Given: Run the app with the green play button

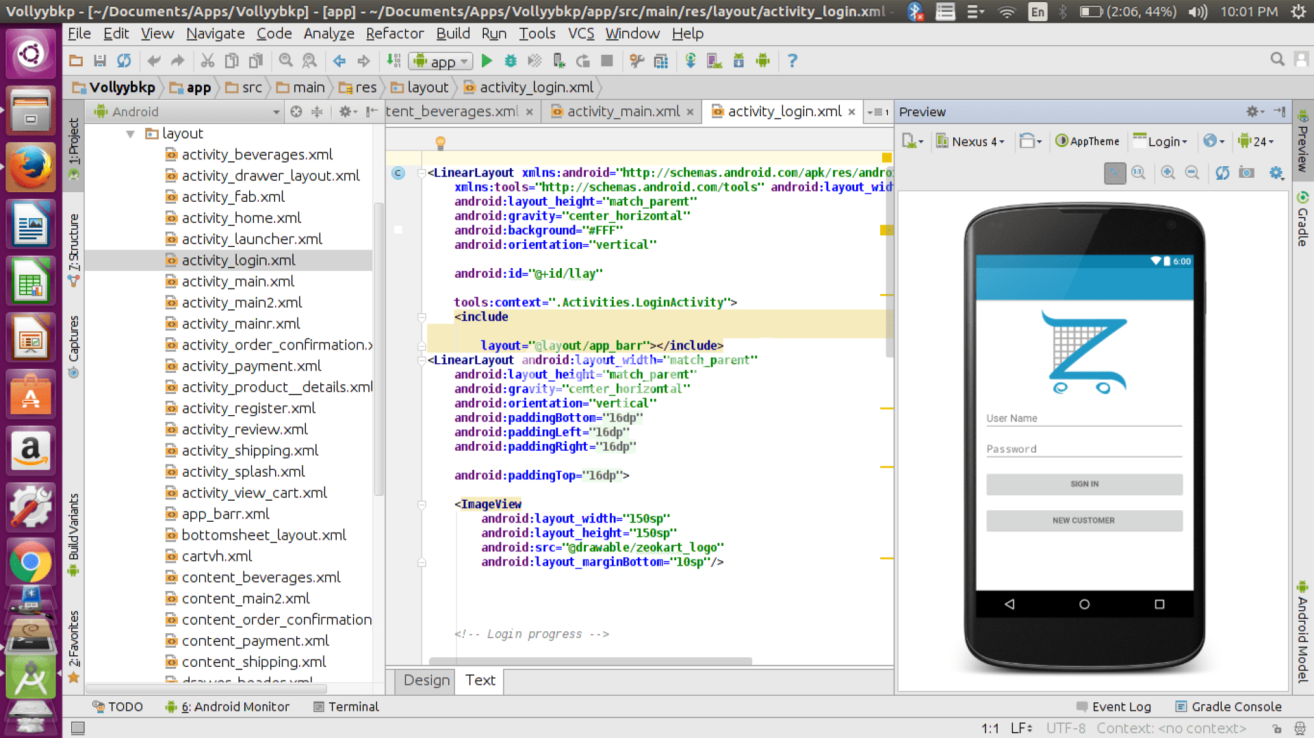Looking at the screenshot, I should click(x=487, y=61).
